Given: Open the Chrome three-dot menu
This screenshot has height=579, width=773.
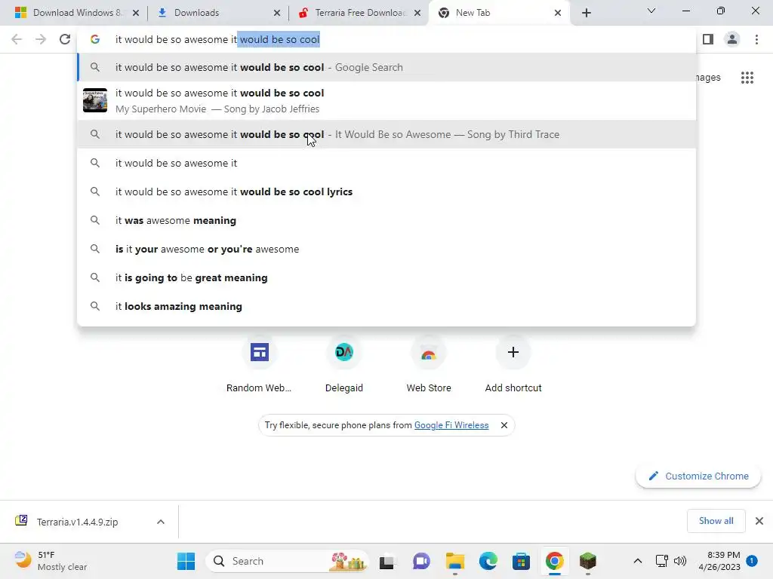Looking at the screenshot, I should pyautogui.click(x=756, y=39).
